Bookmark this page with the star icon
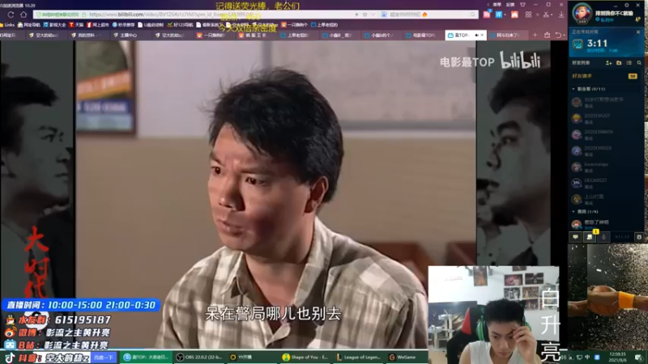648x364 pixels. point(365,15)
